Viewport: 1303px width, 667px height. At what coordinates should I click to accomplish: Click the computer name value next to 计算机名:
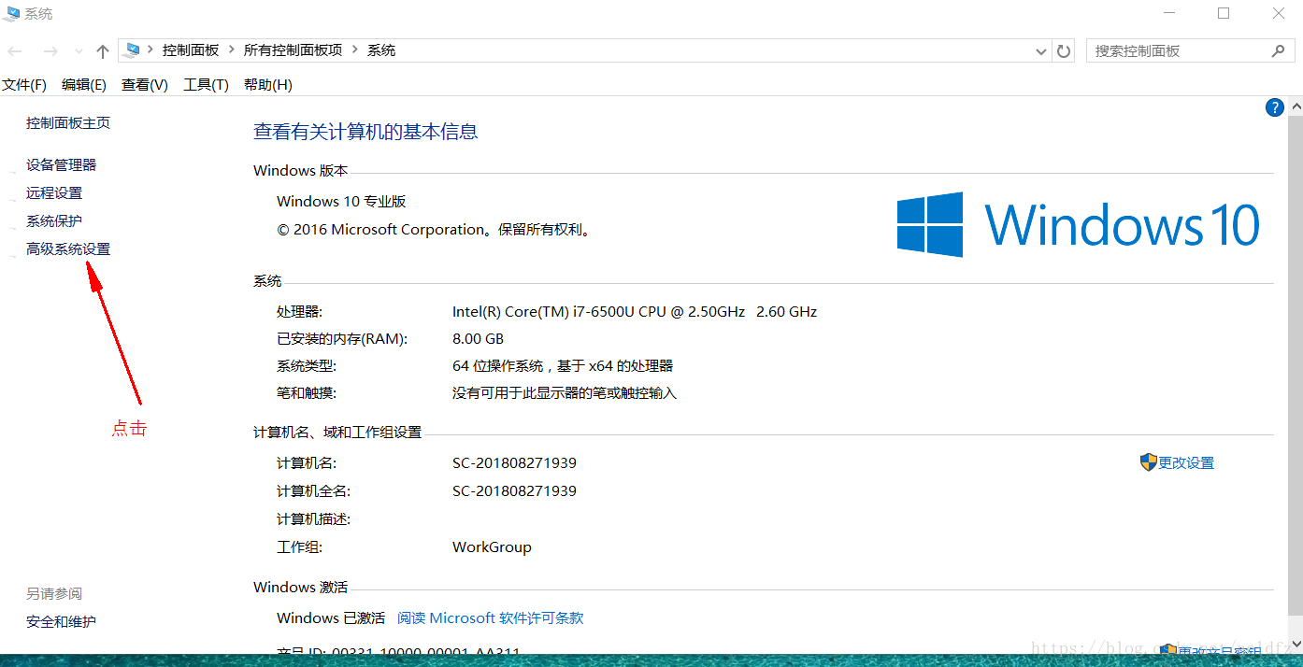[x=514, y=463]
